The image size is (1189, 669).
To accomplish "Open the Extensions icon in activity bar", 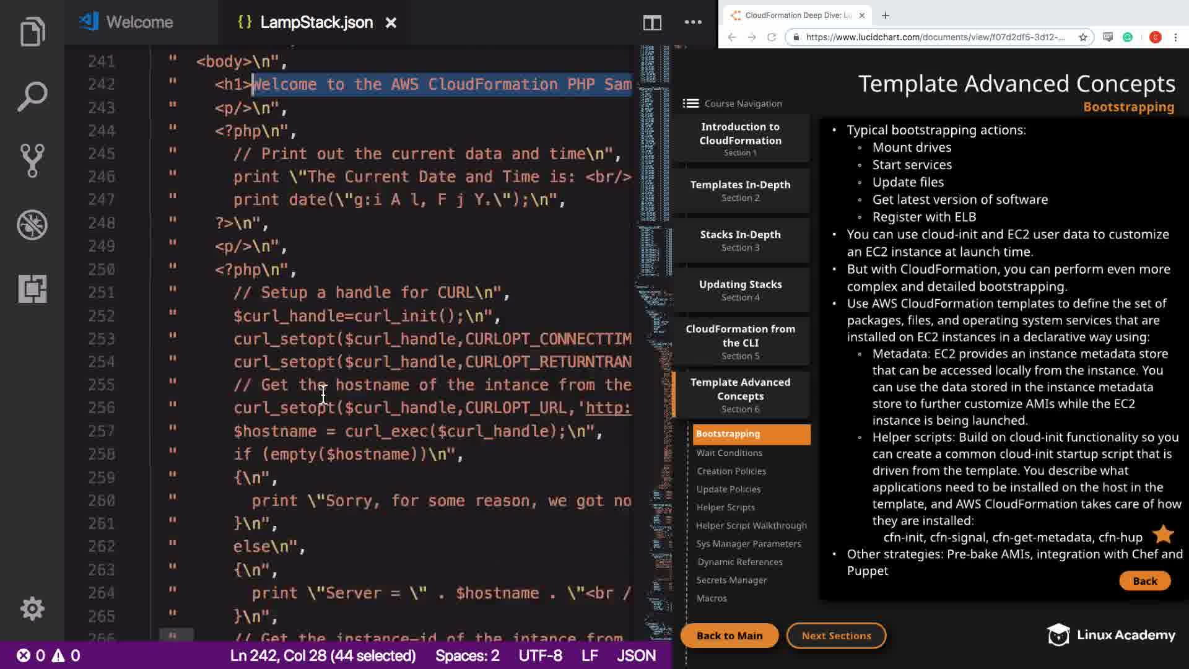I will pos(32,289).
